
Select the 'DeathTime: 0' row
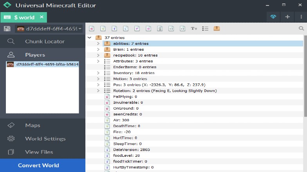tap(203, 126)
